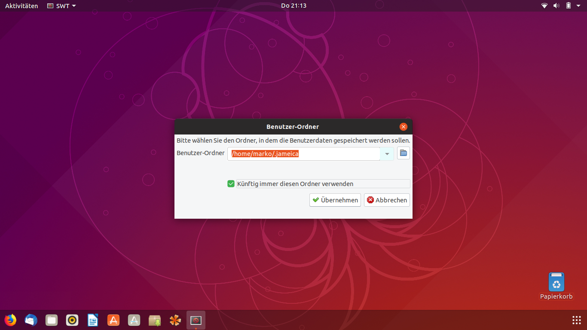The height and width of the screenshot is (330, 587).
Task: Open the grey Software Updater icon
Action: [134, 320]
